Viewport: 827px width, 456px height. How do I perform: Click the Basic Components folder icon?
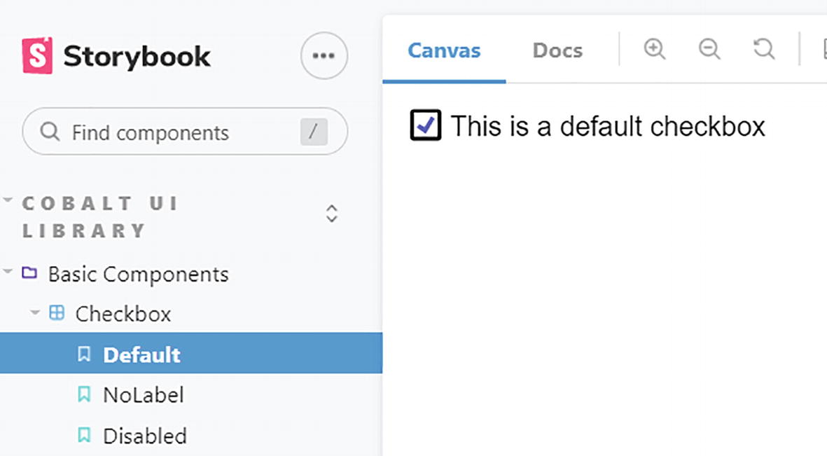tap(29, 272)
